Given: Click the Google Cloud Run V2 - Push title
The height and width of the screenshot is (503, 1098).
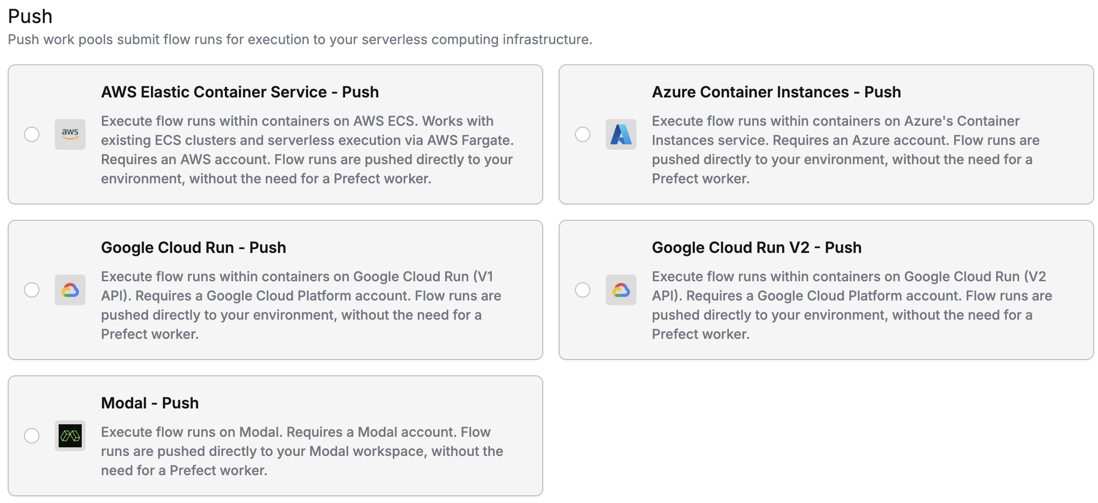Looking at the screenshot, I should click(756, 247).
